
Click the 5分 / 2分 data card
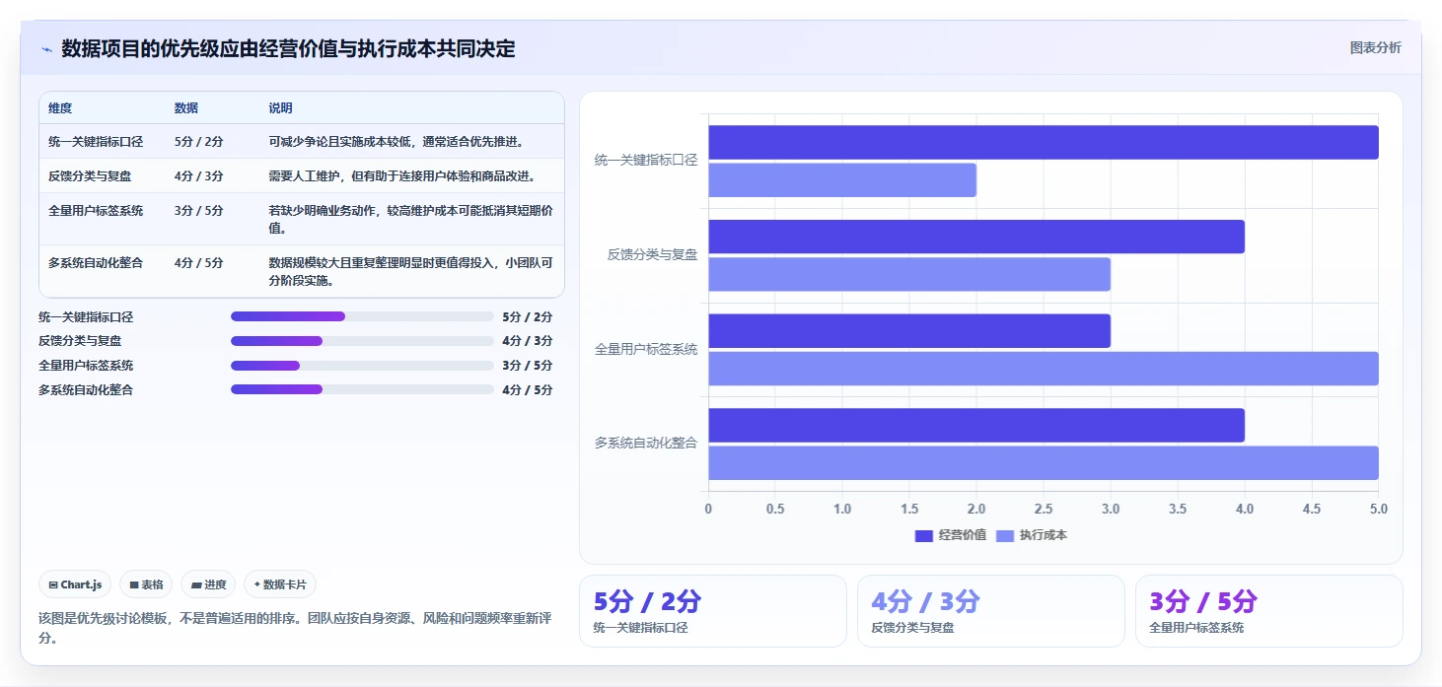(712, 611)
